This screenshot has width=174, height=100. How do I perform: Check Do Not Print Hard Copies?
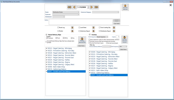pos(89,43)
